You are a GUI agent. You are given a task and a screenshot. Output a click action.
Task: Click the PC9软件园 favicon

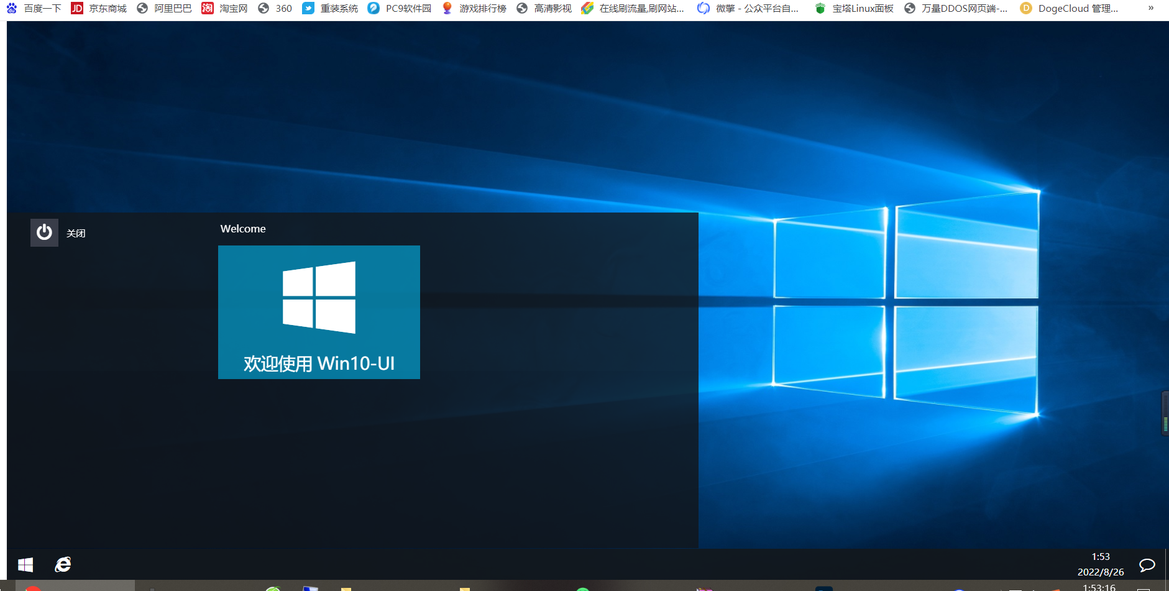(x=374, y=8)
